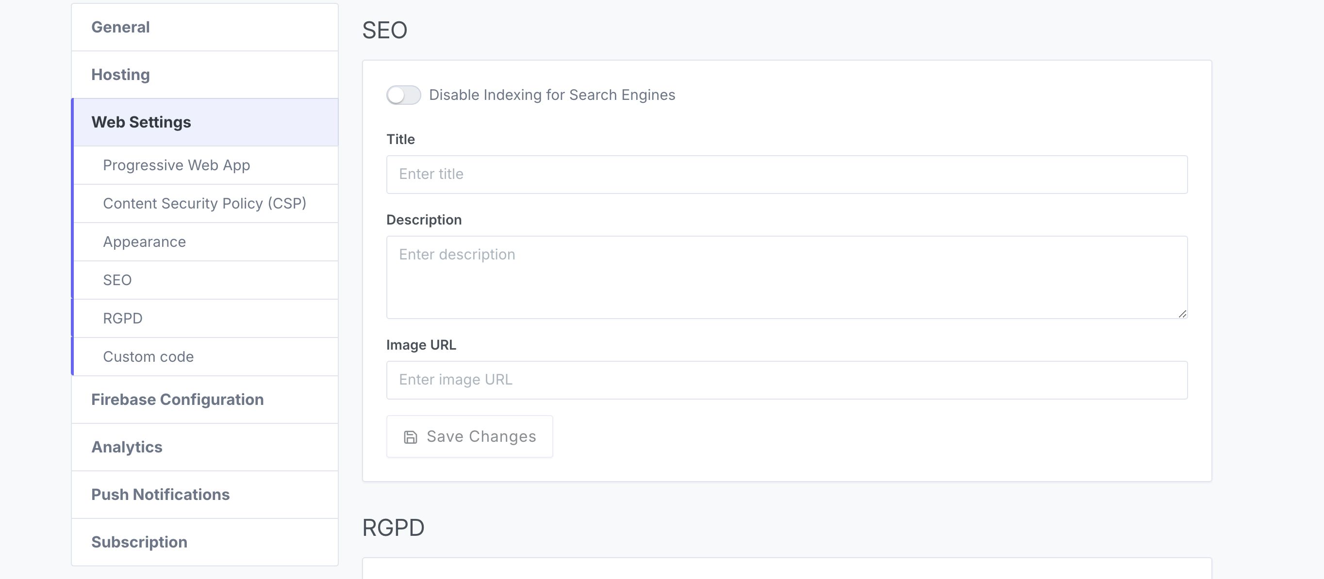1324x579 pixels.
Task: Open the Subscription section
Action: coord(139,542)
